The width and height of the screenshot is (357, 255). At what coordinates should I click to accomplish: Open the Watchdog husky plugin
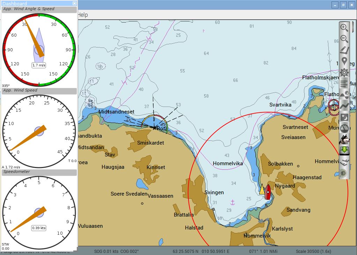(x=344, y=139)
